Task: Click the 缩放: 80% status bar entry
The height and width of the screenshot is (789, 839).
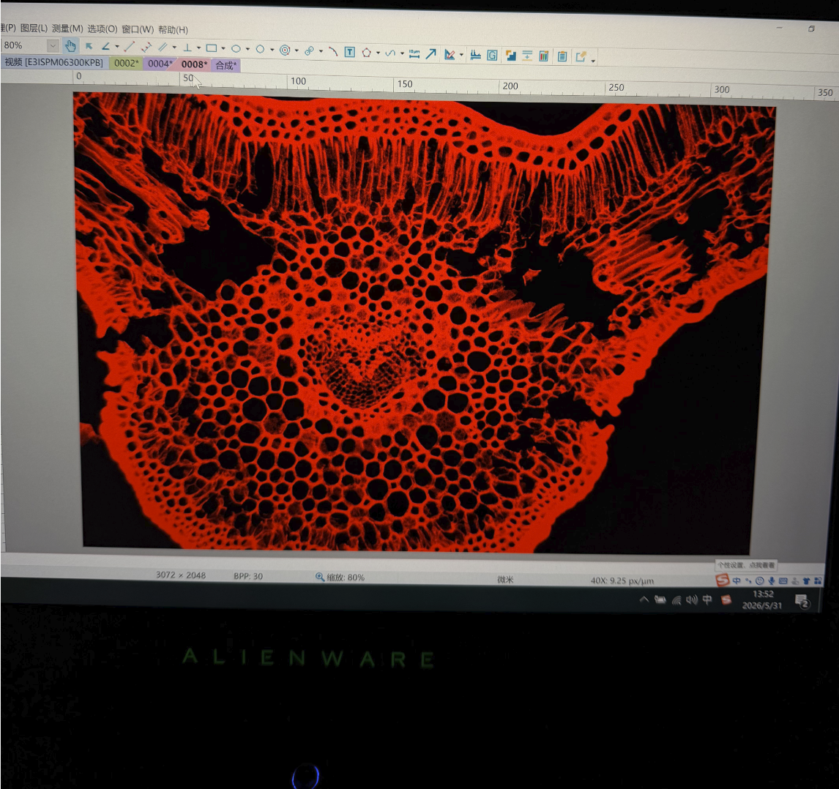Action: click(340, 577)
